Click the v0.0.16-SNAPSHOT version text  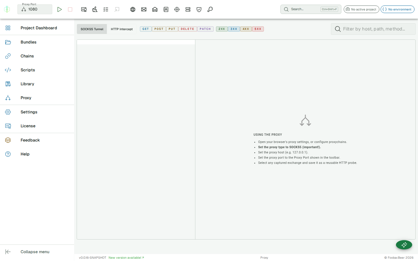pos(93,258)
